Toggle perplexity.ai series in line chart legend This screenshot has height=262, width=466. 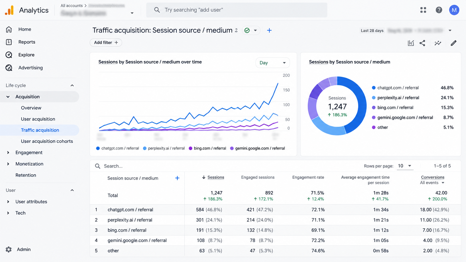(164, 148)
